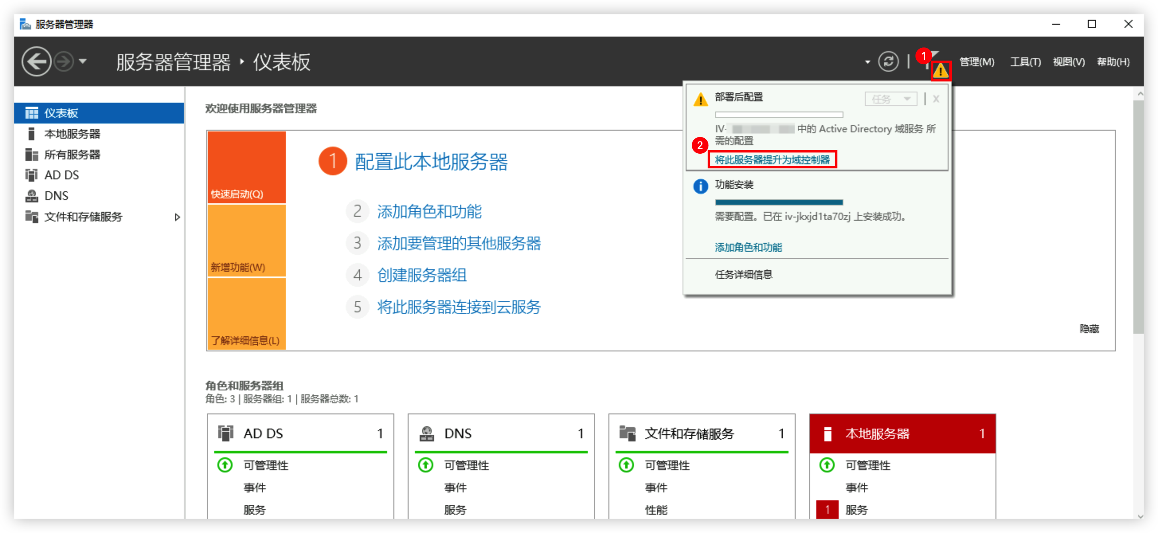Viewport: 1158px width, 533px height.
Task: Open the 任务 dropdown in notification
Action: click(890, 98)
